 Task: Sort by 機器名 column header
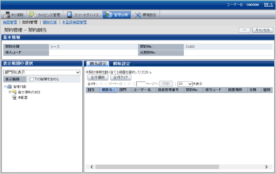coord(108,90)
